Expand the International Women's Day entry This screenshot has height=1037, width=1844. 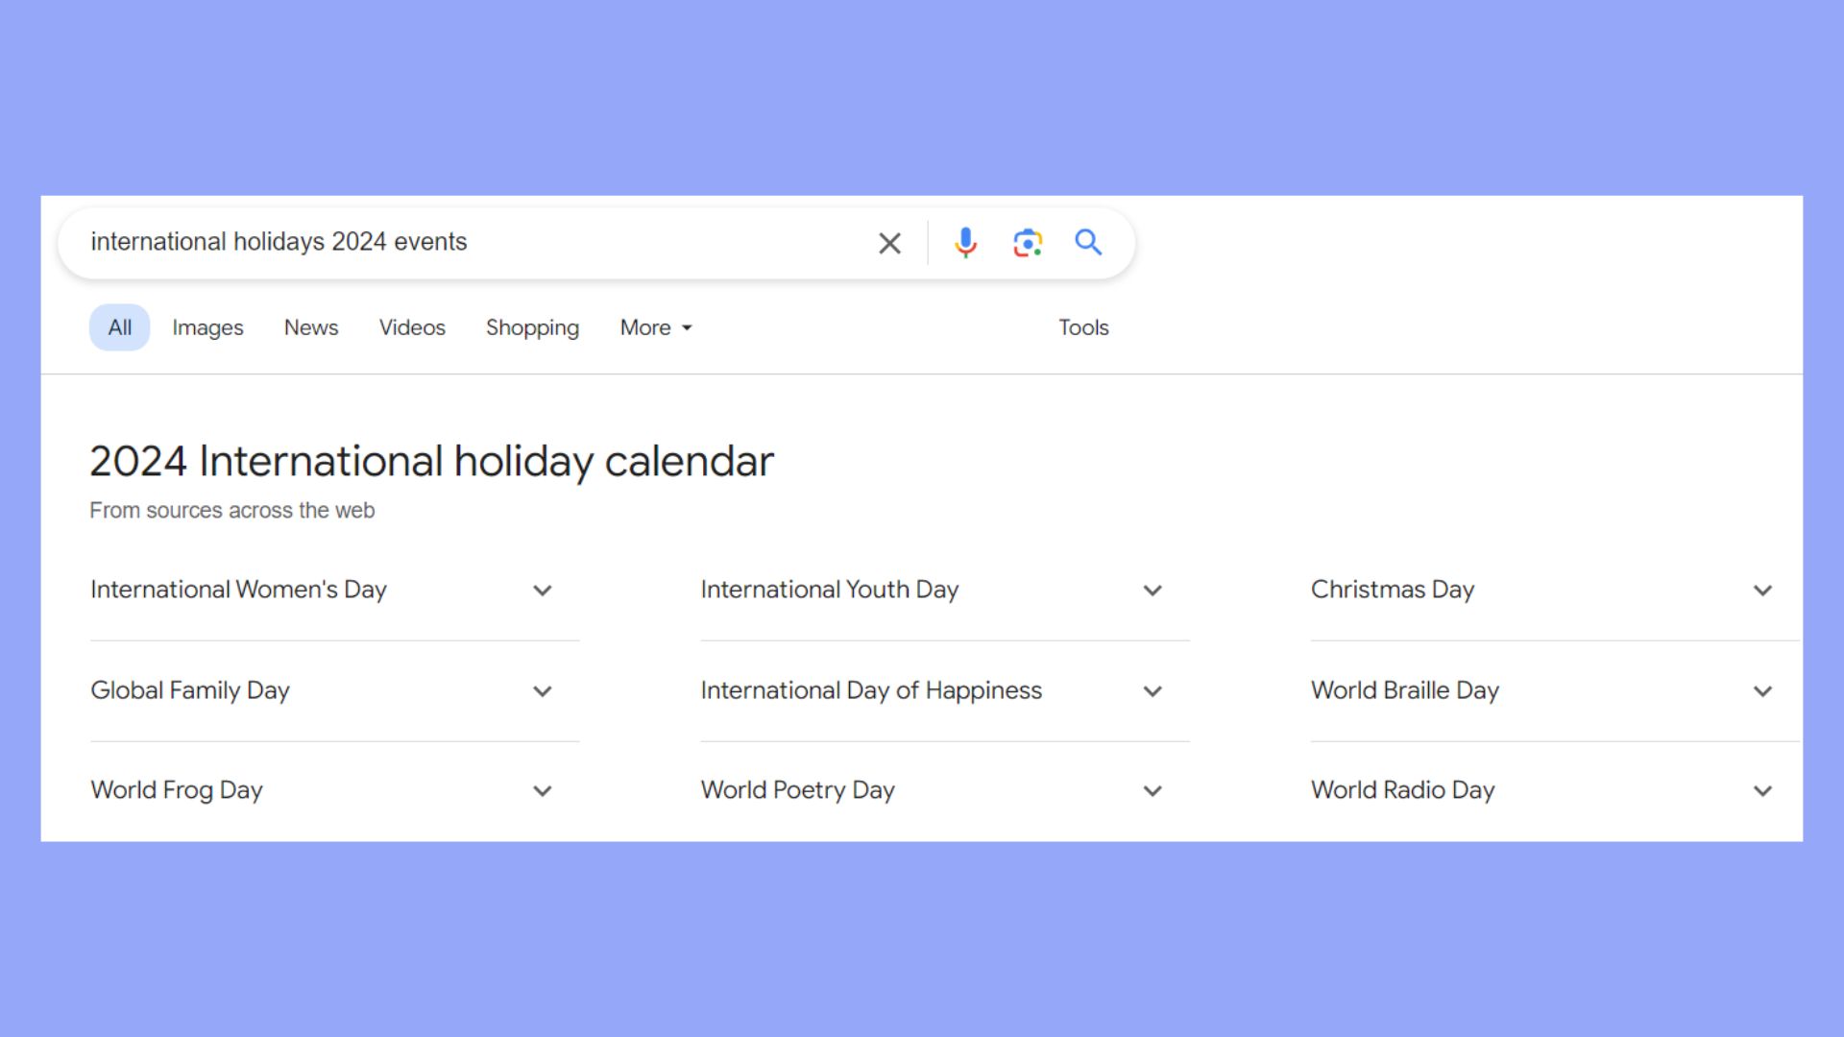(x=543, y=591)
